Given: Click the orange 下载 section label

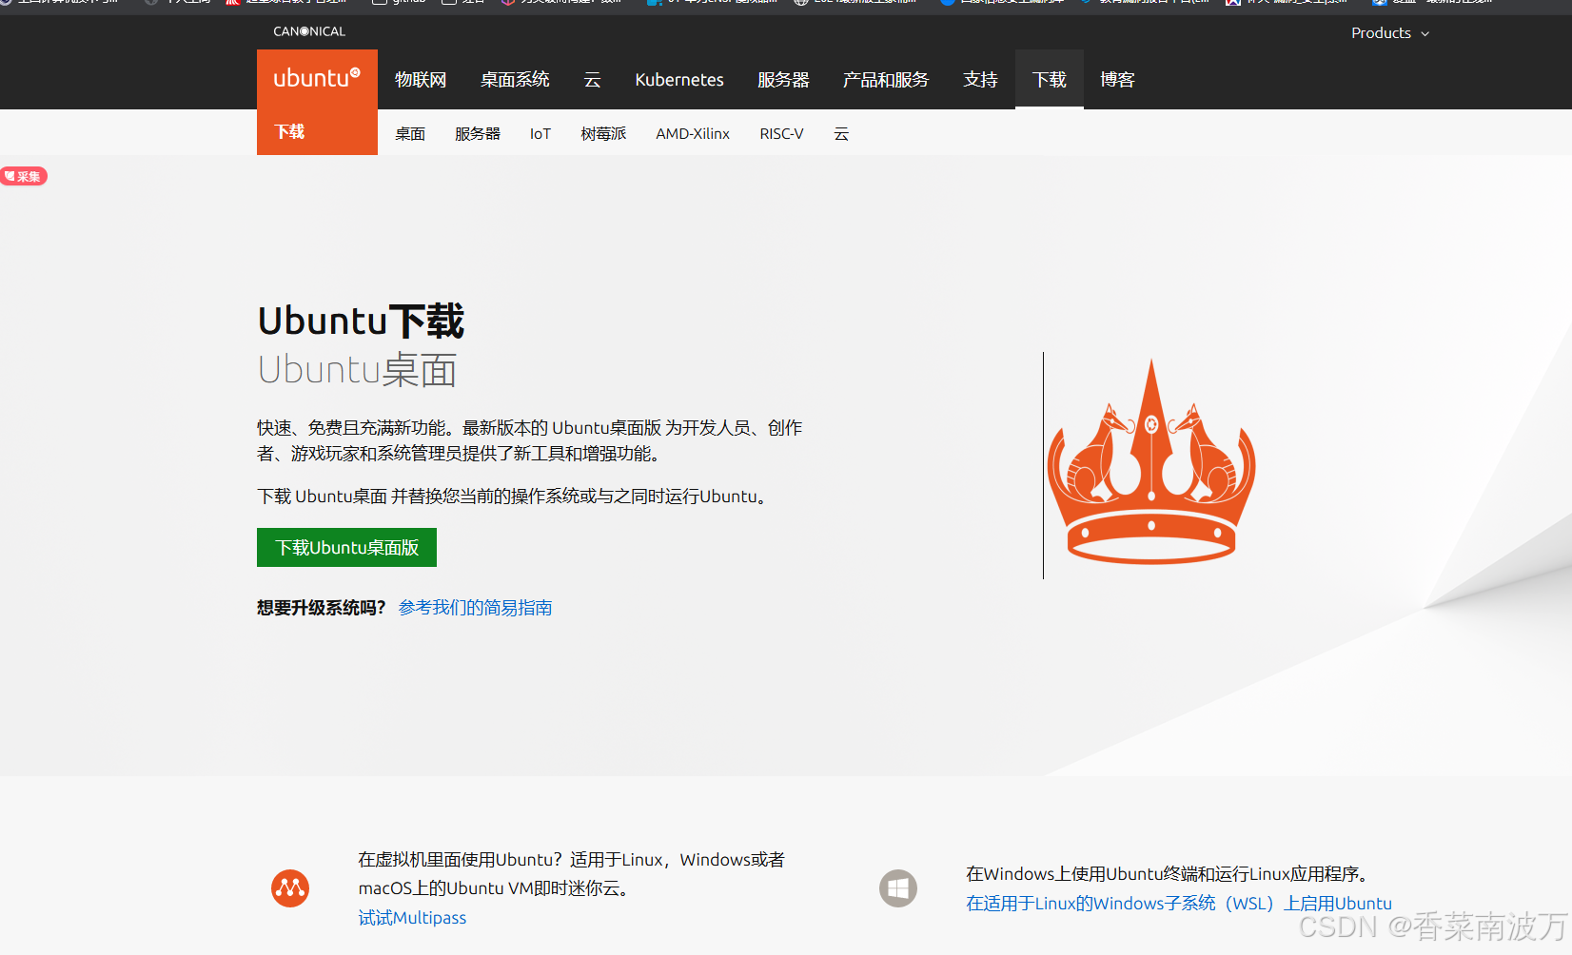Looking at the screenshot, I should click(289, 132).
